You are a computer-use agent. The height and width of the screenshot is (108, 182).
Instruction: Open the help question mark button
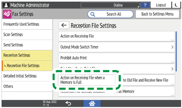point(145,5)
